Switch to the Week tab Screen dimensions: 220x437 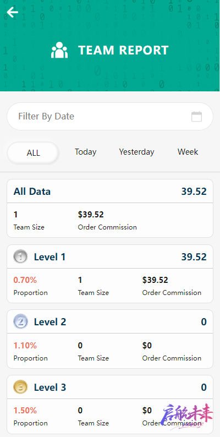pyautogui.click(x=188, y=152)
